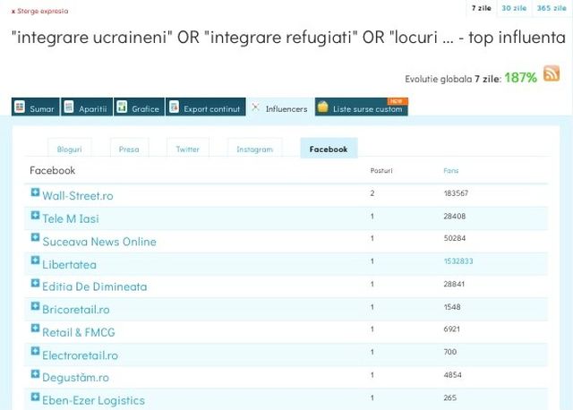Screen dimensions: 573x410
Task: Open the Aparitii tab
Action: coord(87,107)
